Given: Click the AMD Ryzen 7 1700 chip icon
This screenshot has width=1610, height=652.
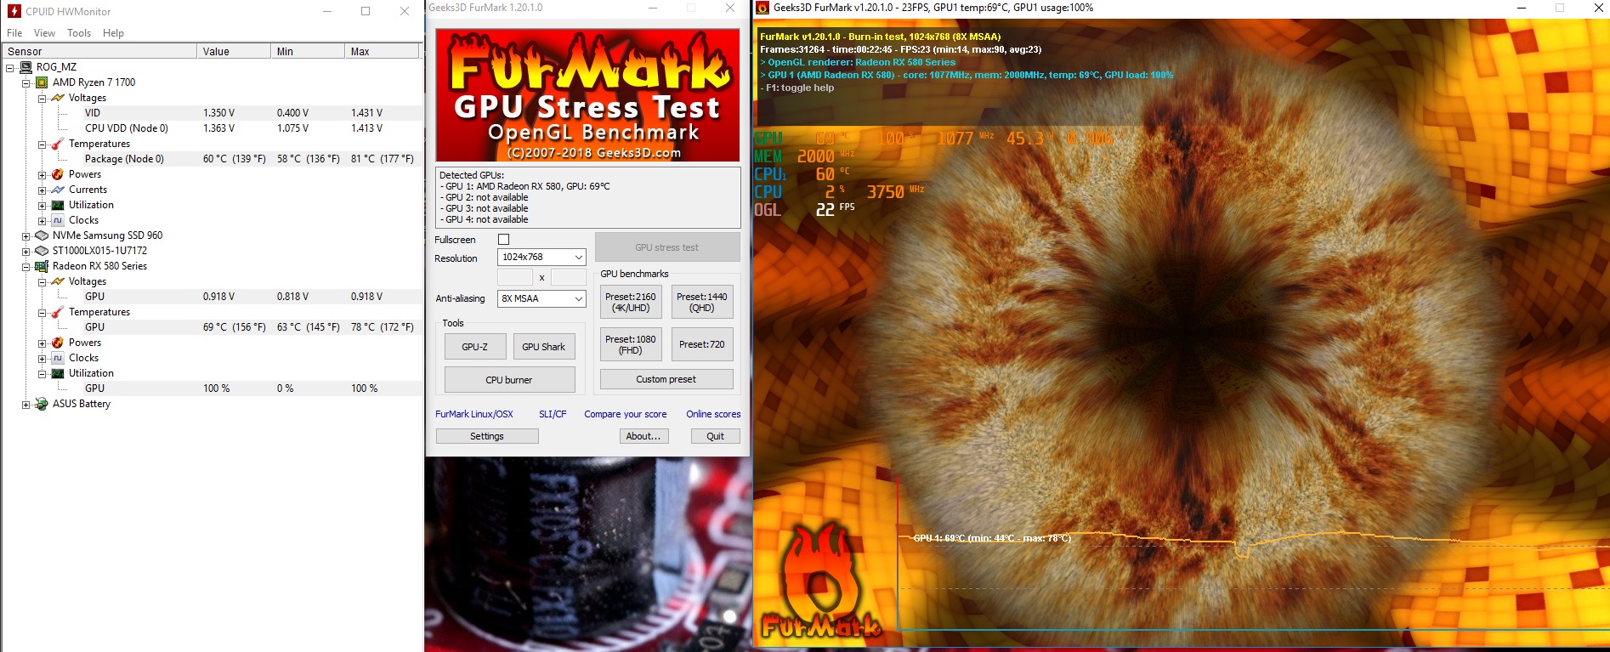Looking at the screenshot, I should coord(42,82).
